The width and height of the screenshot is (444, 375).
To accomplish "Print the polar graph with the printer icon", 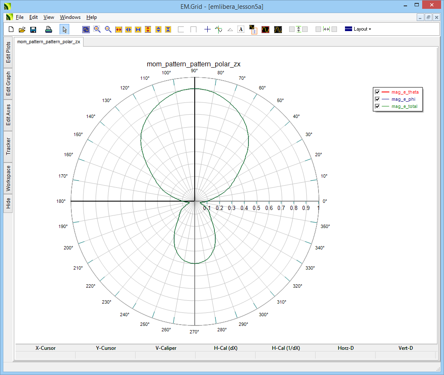I will (49, 29).
